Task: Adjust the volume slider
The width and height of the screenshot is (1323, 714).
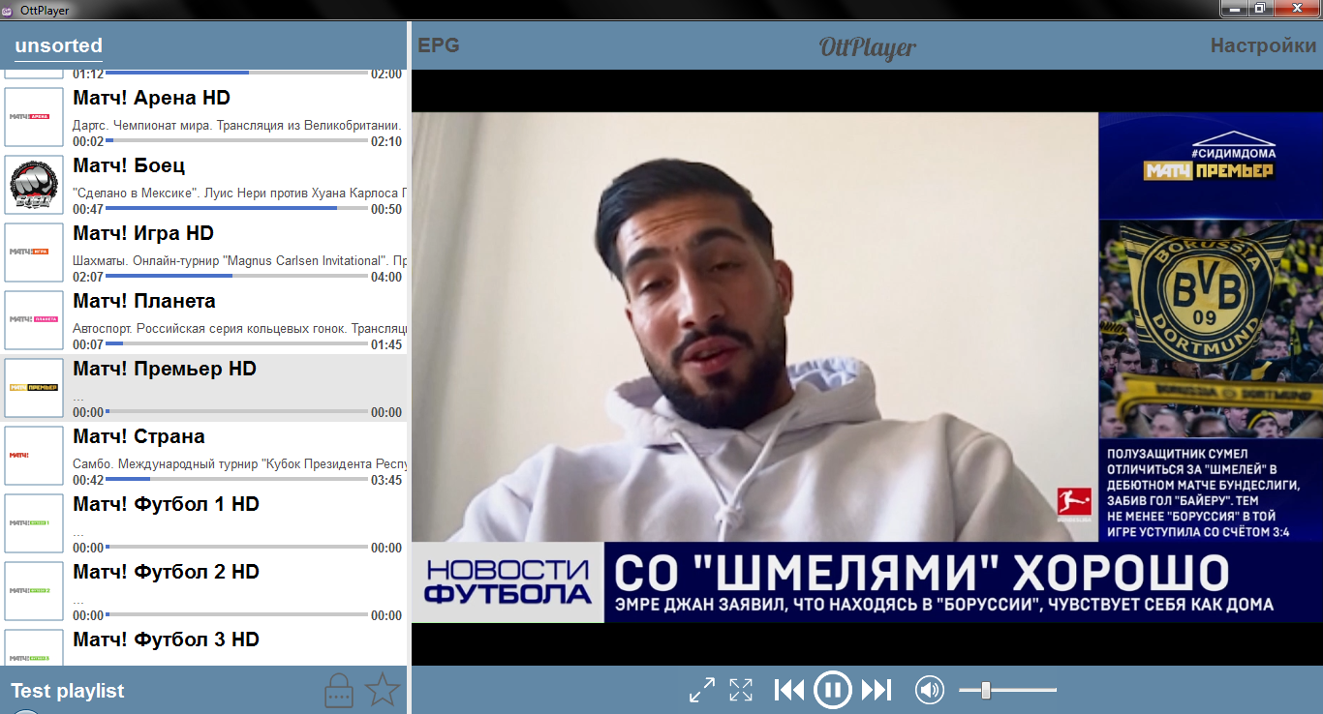Action: (986, 690)
